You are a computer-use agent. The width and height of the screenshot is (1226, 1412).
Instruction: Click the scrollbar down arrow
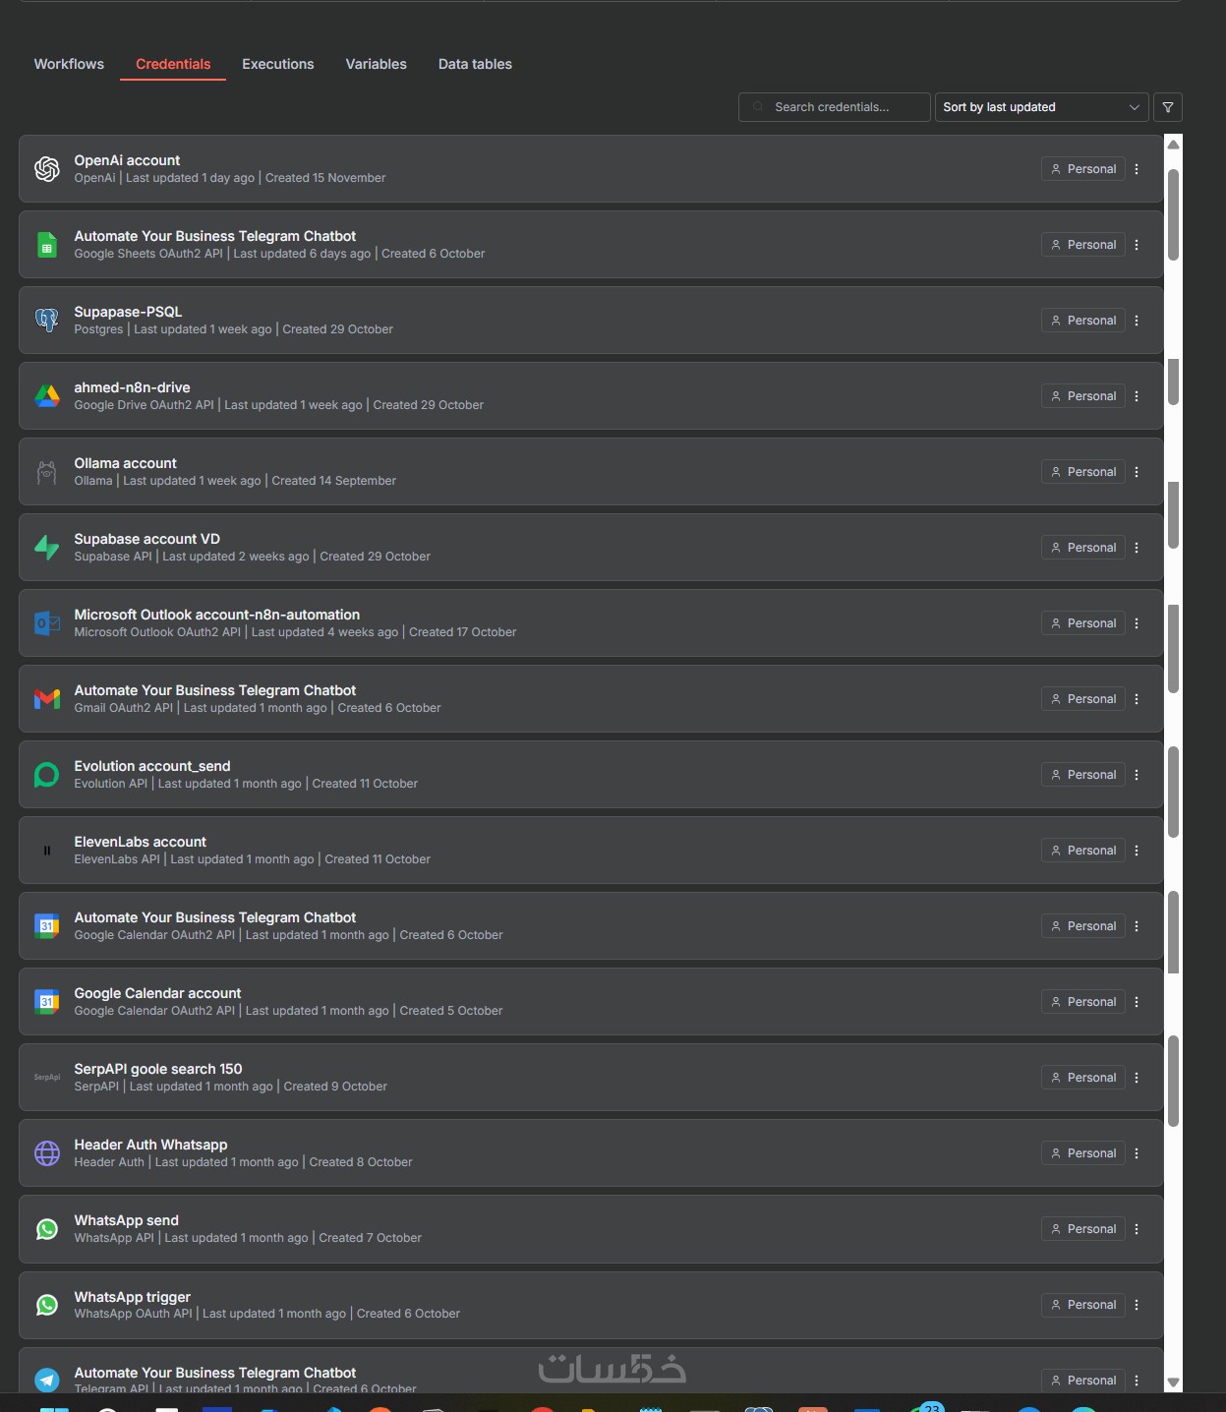click(x=1173, y=1383)
